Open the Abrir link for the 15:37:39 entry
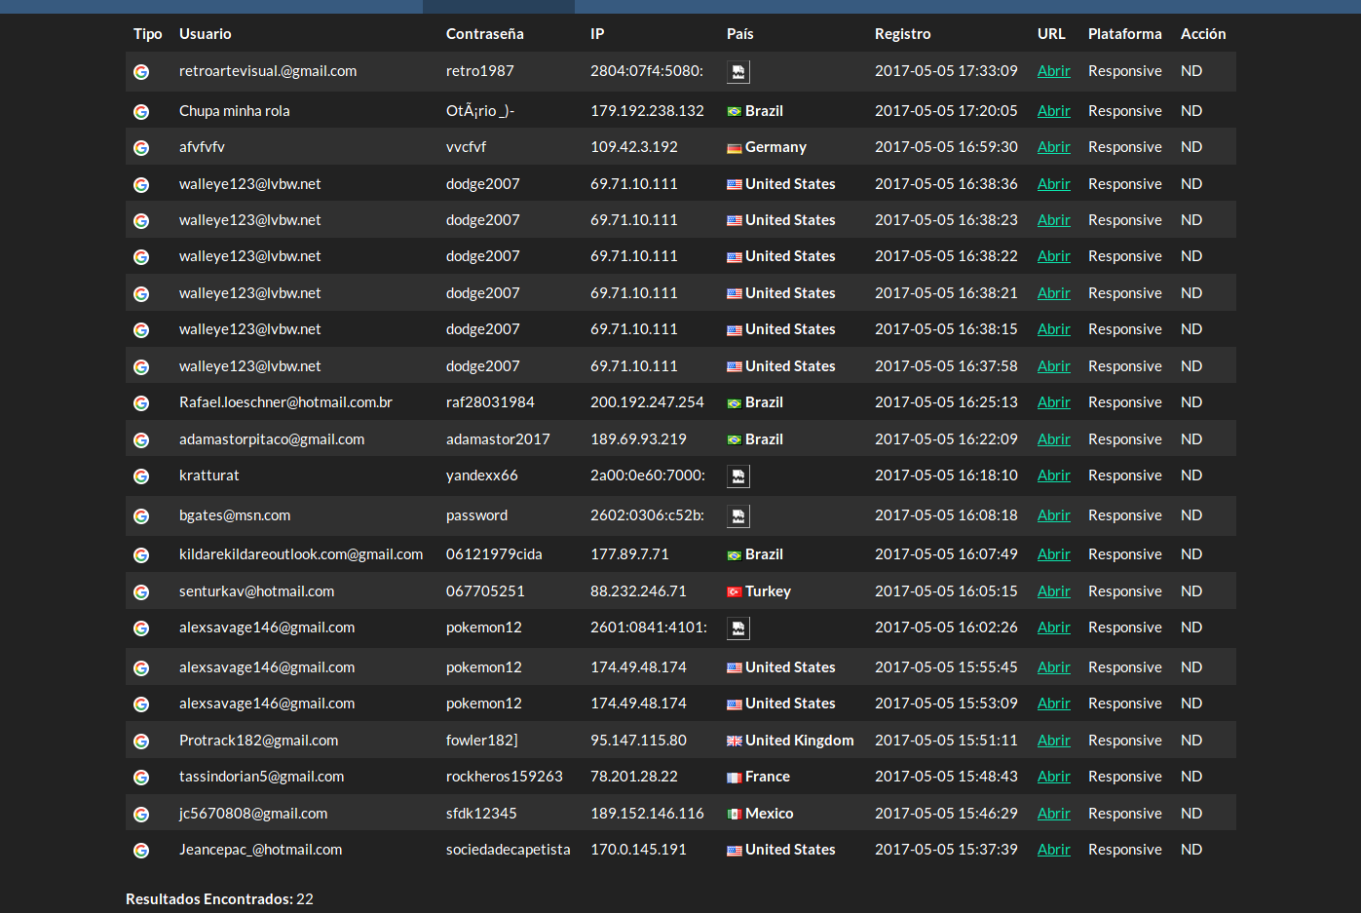 (1054, 850)
